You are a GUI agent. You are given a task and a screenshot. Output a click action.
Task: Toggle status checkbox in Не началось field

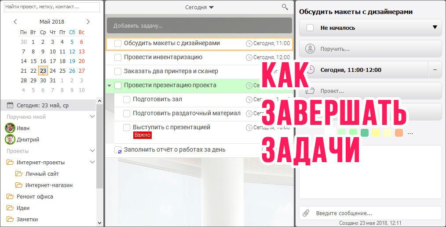click(310, 28)
